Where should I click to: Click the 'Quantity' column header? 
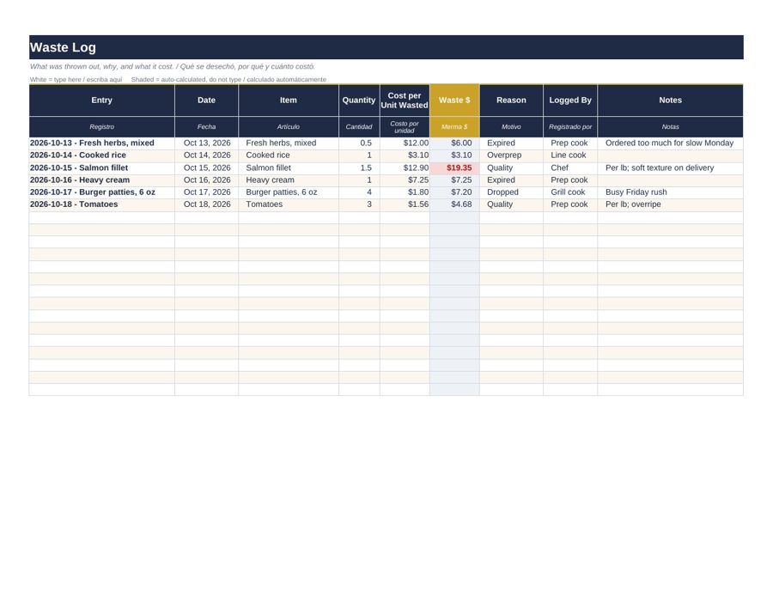pyautogui.click(x=359, y=101)
